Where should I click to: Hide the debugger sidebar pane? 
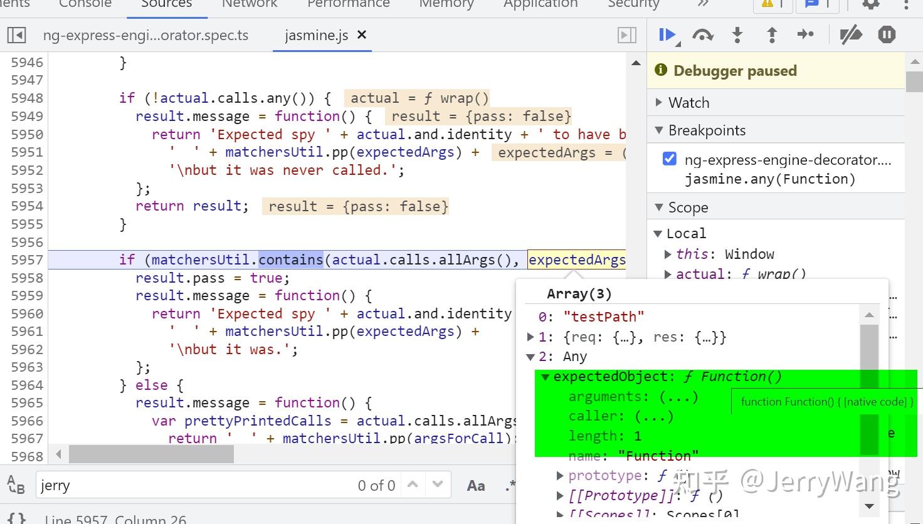627,35
